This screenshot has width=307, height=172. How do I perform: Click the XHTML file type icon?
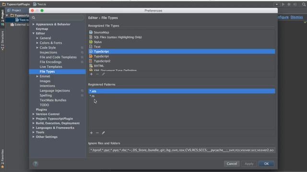click(x=91, y=66)
